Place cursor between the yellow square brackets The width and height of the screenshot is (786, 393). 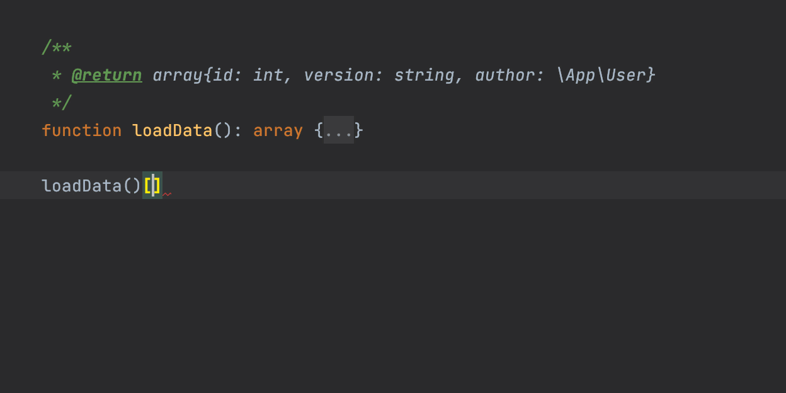click(152, 186)
